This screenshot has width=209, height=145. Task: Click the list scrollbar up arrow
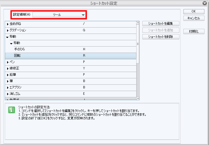pyautogui.click(x=138, y=23)
